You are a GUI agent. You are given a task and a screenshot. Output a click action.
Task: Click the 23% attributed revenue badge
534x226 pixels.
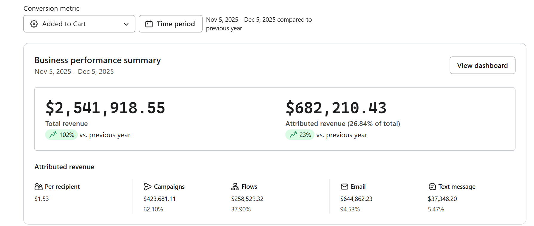coord(300,135)
